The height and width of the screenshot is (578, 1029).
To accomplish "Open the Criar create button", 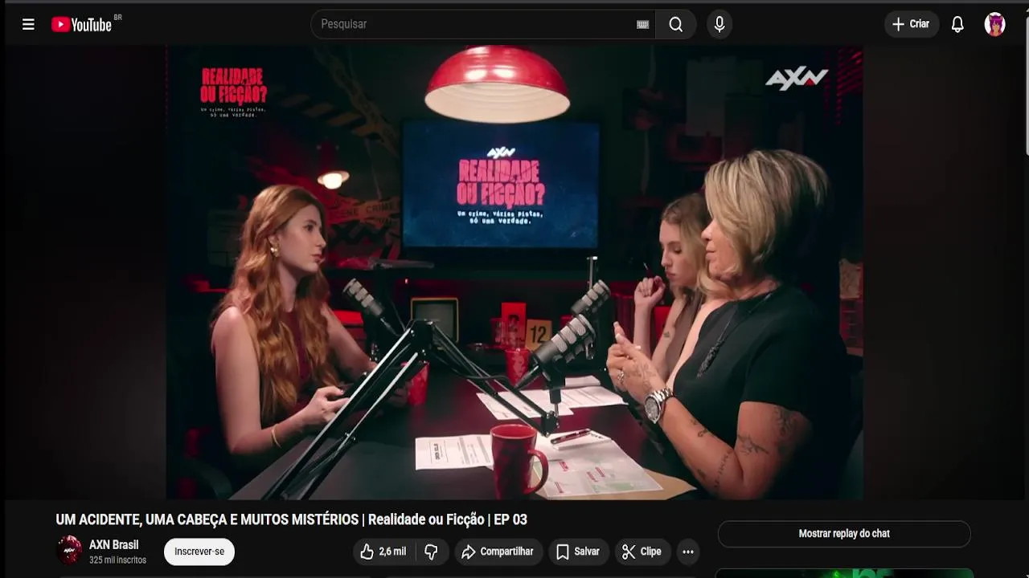I will 912,24.
